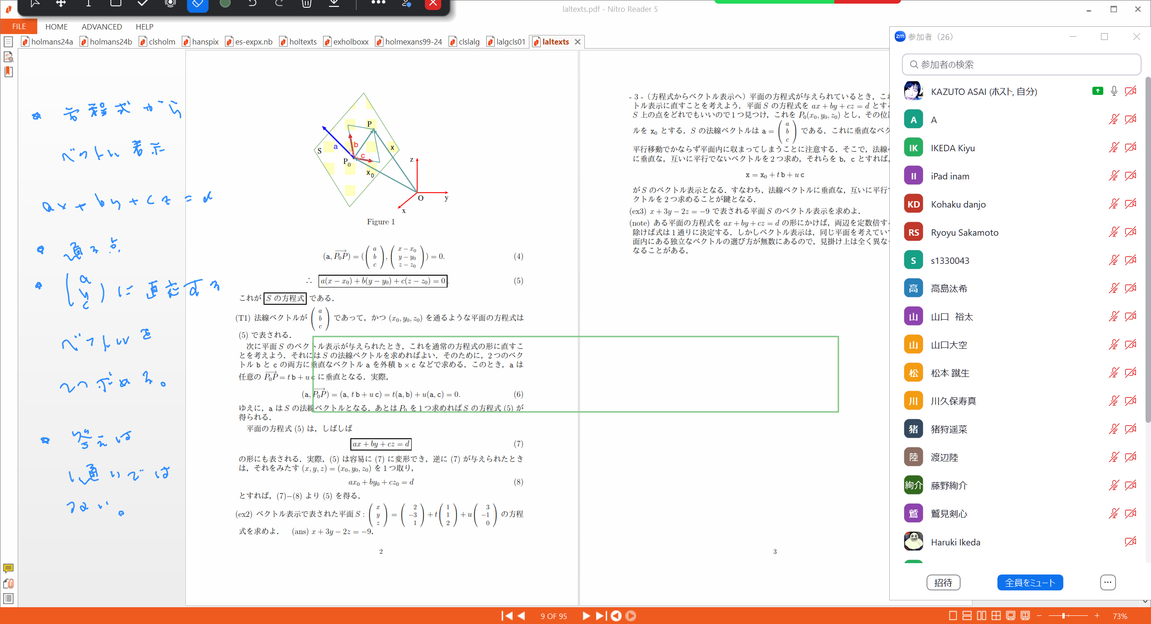Activate the spotlight annotation tool
The width and height of the screenshot is (1151, 624).
170,4
